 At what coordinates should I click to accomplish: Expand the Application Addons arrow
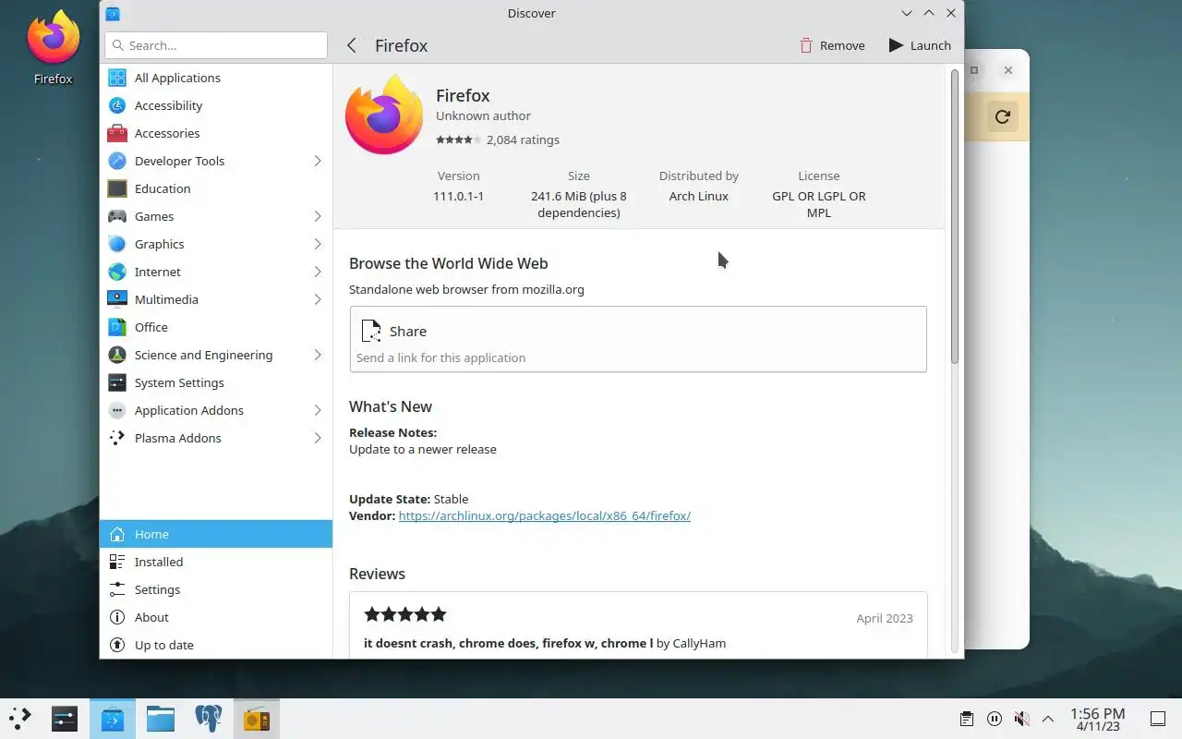point(317,410)
